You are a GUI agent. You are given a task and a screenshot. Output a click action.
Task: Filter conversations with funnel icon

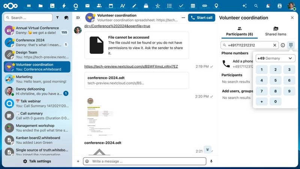pyautogui.click(x=57, y=18)
